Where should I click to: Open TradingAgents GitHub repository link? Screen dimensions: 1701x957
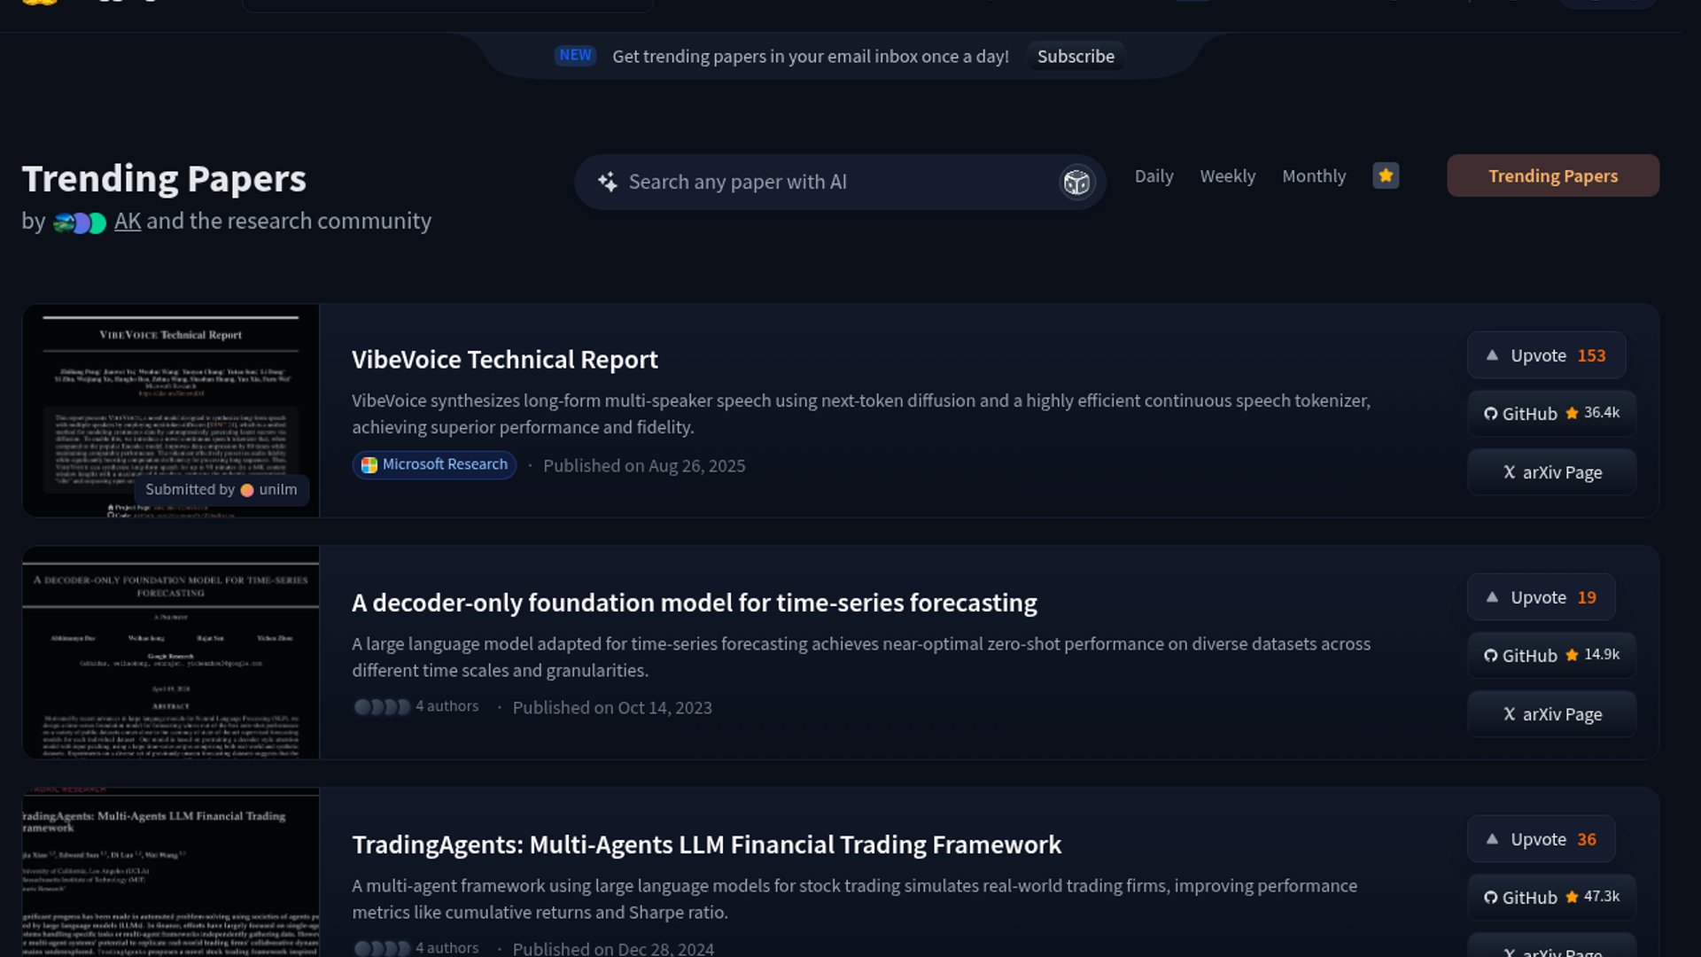click(x=1551, y=897)
